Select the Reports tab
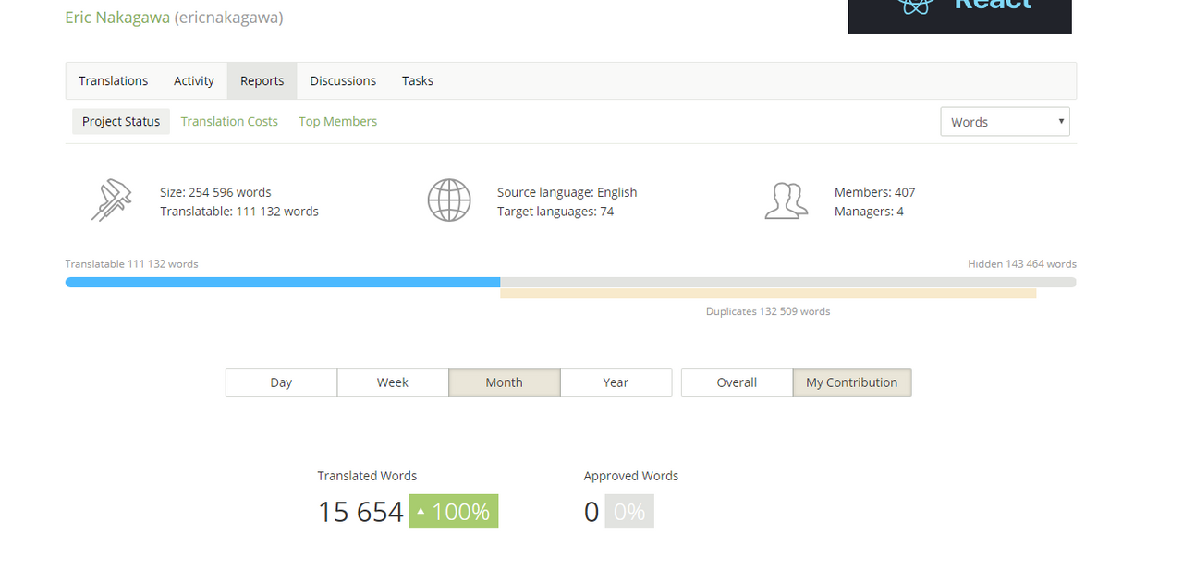The image size is (1183, 570). tap(262, 80)
